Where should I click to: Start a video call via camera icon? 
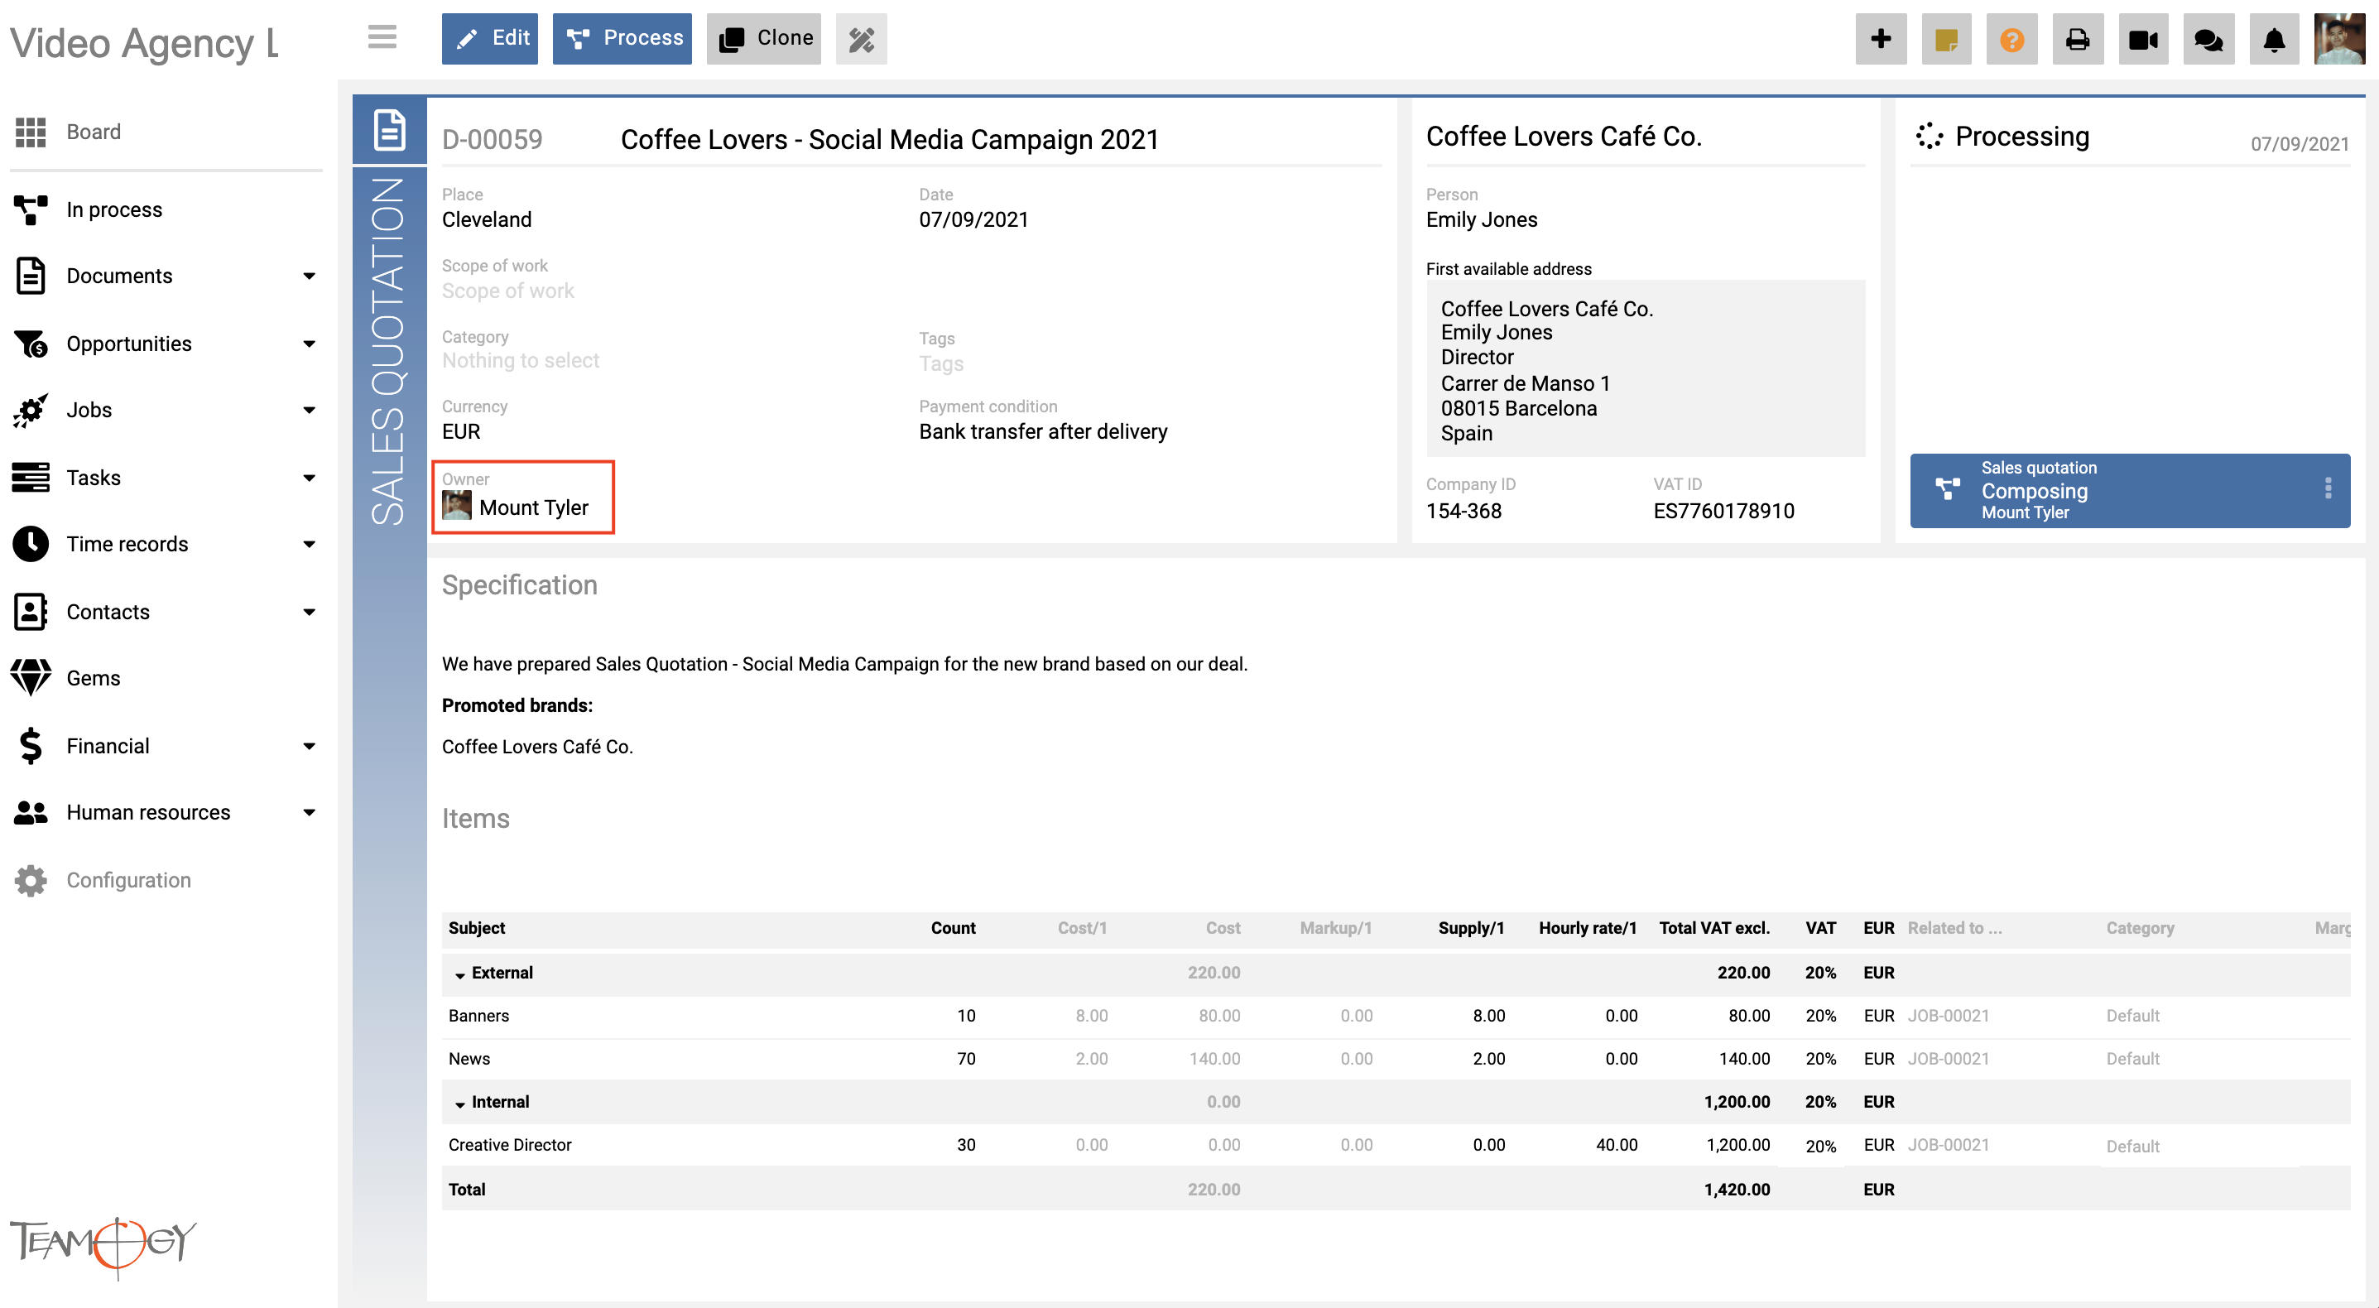coord(2142,39)
